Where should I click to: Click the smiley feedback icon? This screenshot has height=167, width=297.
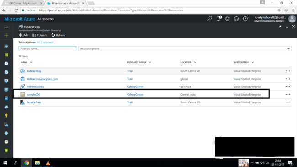236,19
